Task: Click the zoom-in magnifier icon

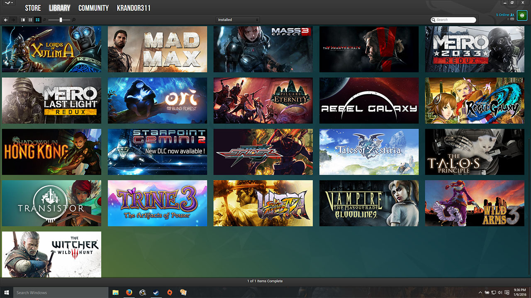Action: coord(74,20)
